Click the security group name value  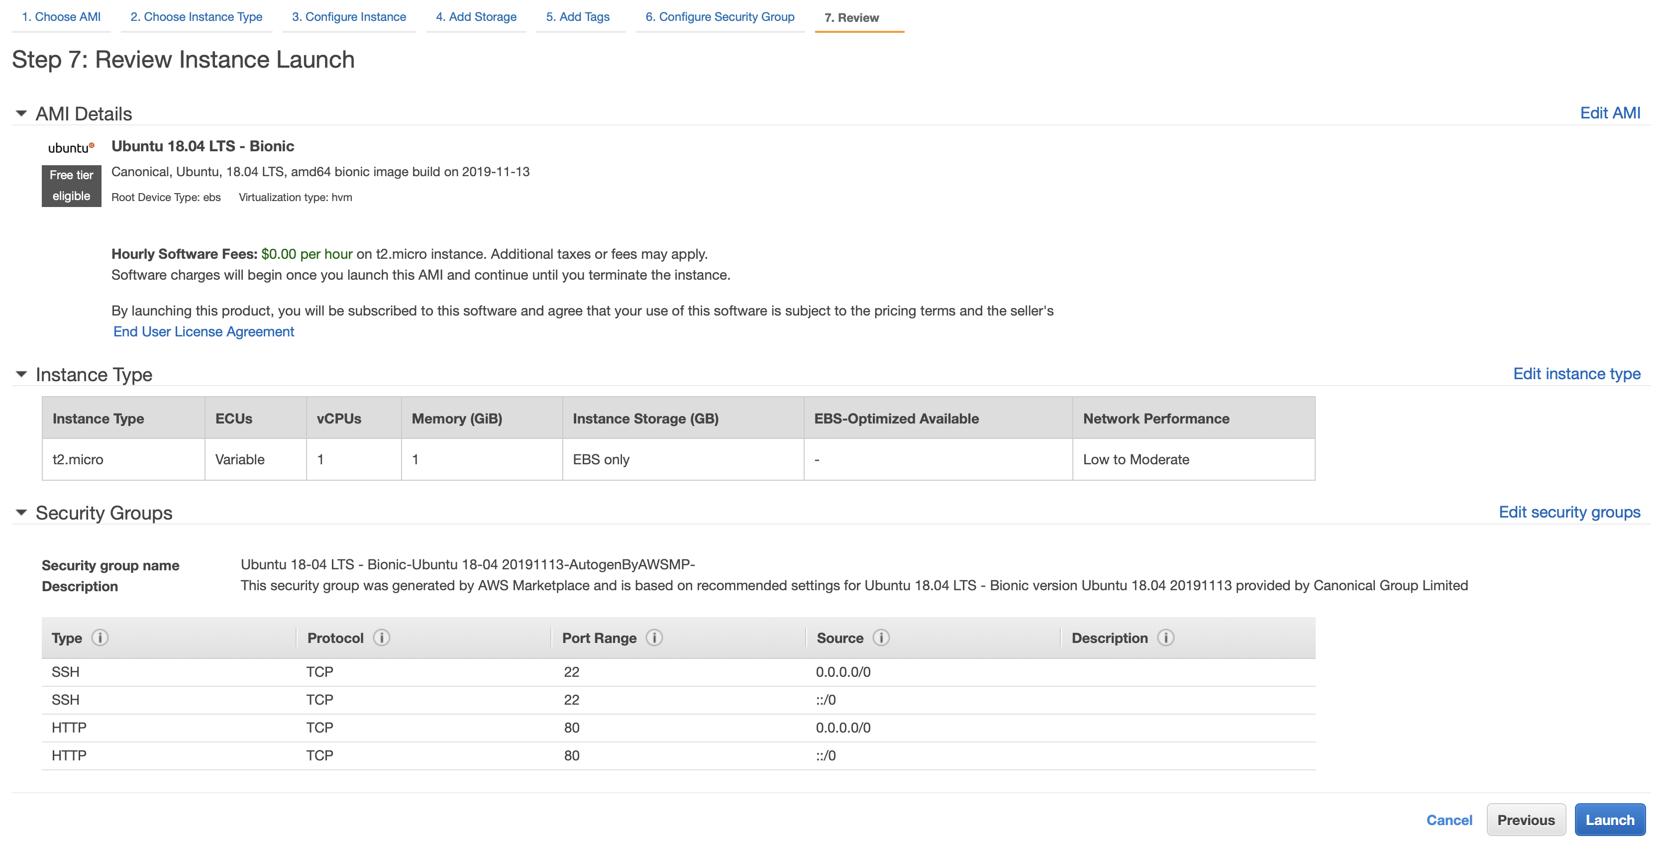pos(467,564)
